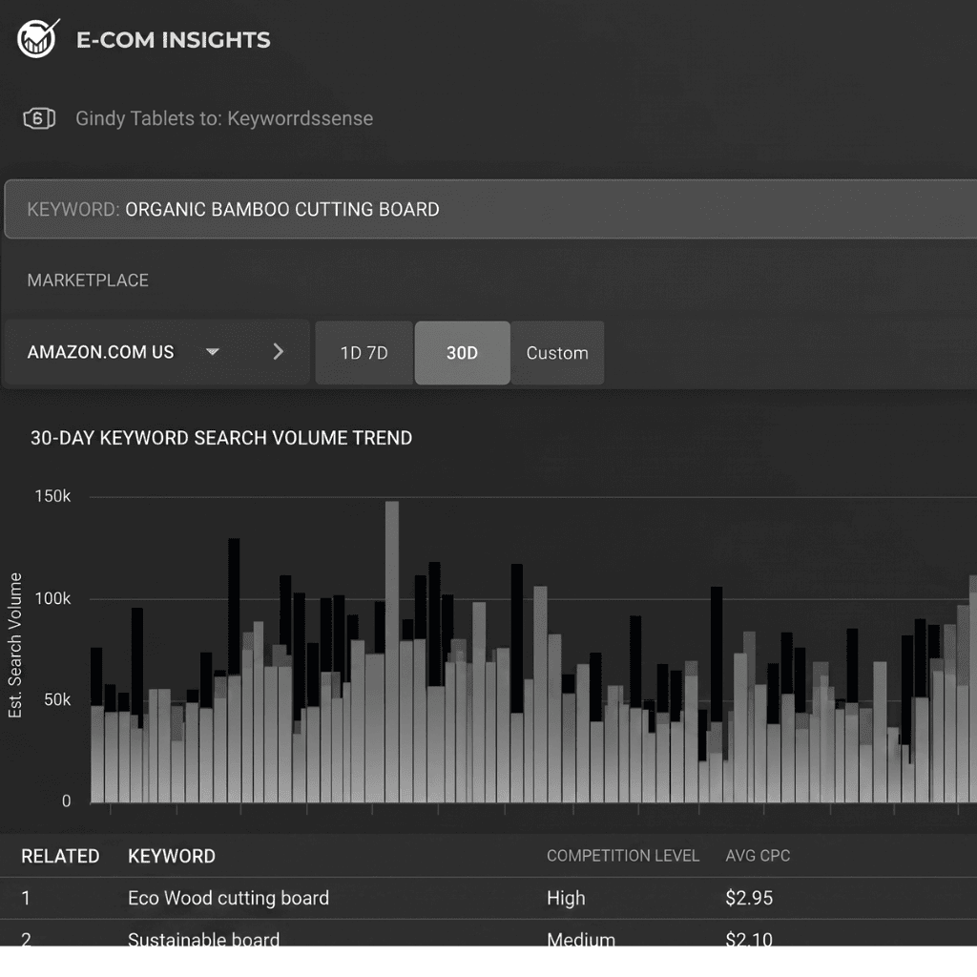Click the 30-Day Keyword Search Volume Trend heading
Image resolution: width=977 pixels, height=977 pixels.
221,438
